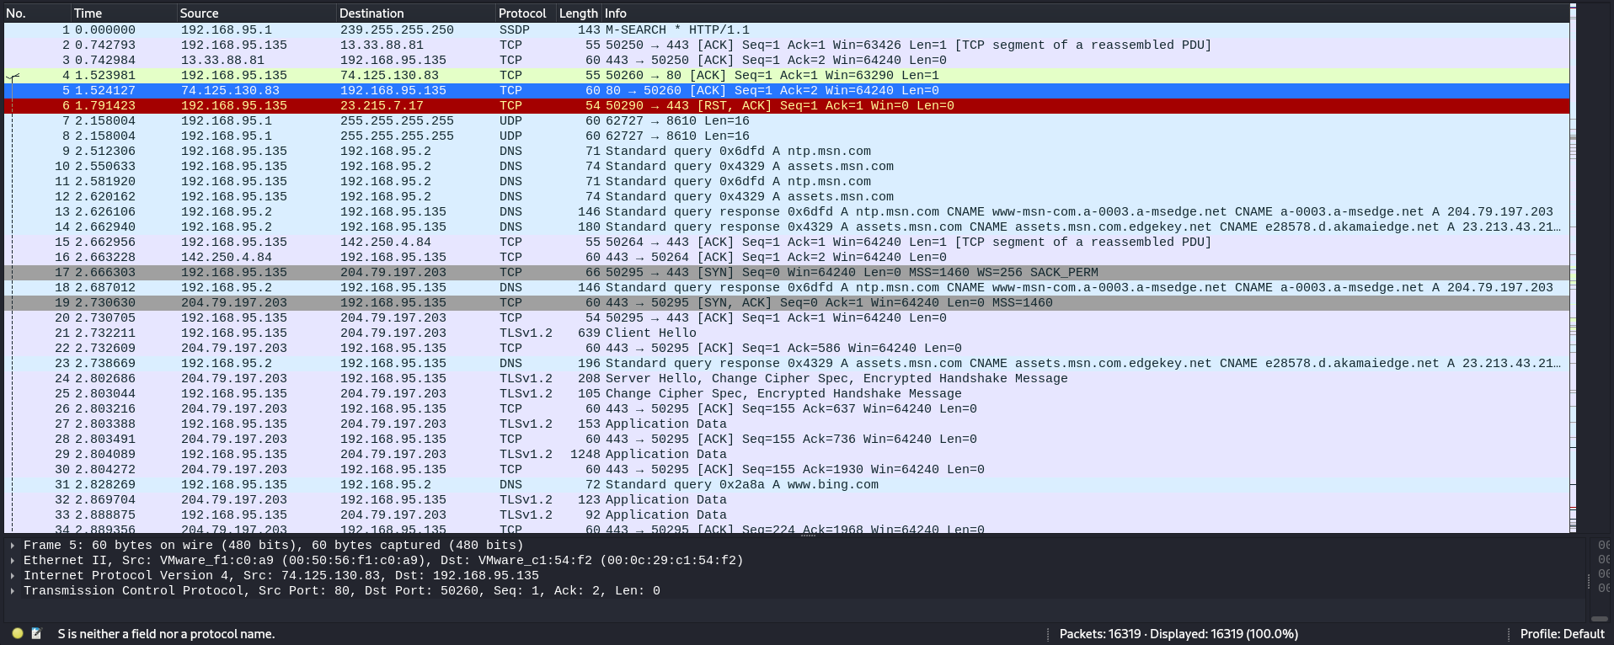This screenshot has height=645, width=1614.
Task: Select packet 3 from 13.33.88.81
Action: [x=787, y=60]
